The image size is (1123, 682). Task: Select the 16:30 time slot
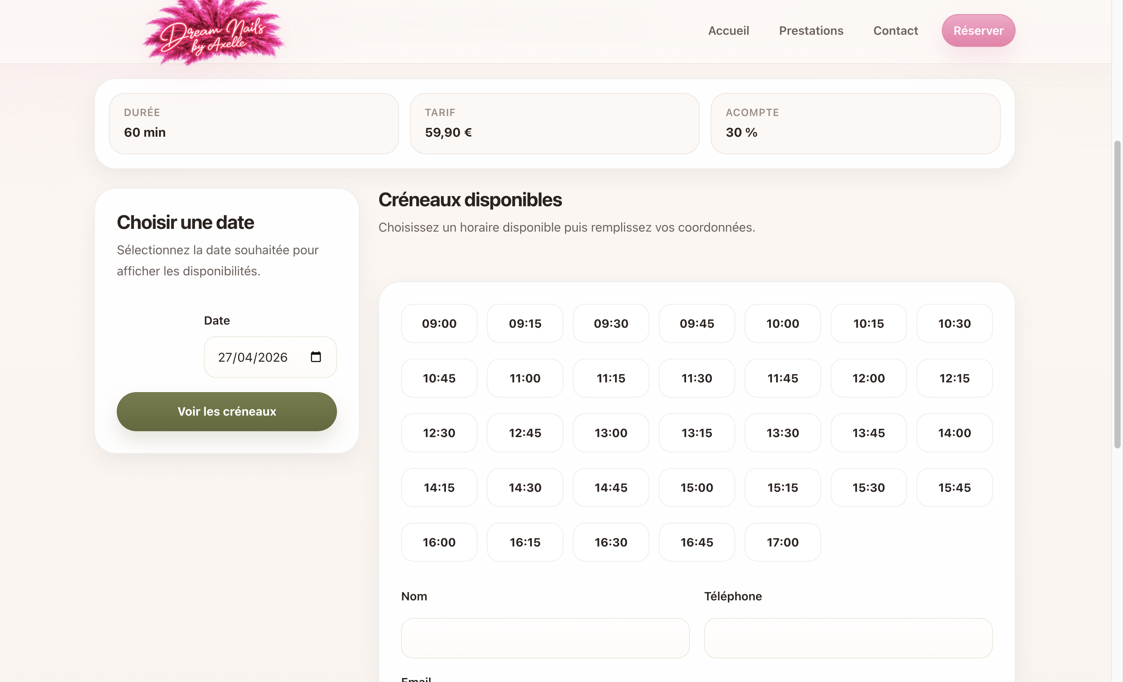pyautogui.click(x=611, y=542)
